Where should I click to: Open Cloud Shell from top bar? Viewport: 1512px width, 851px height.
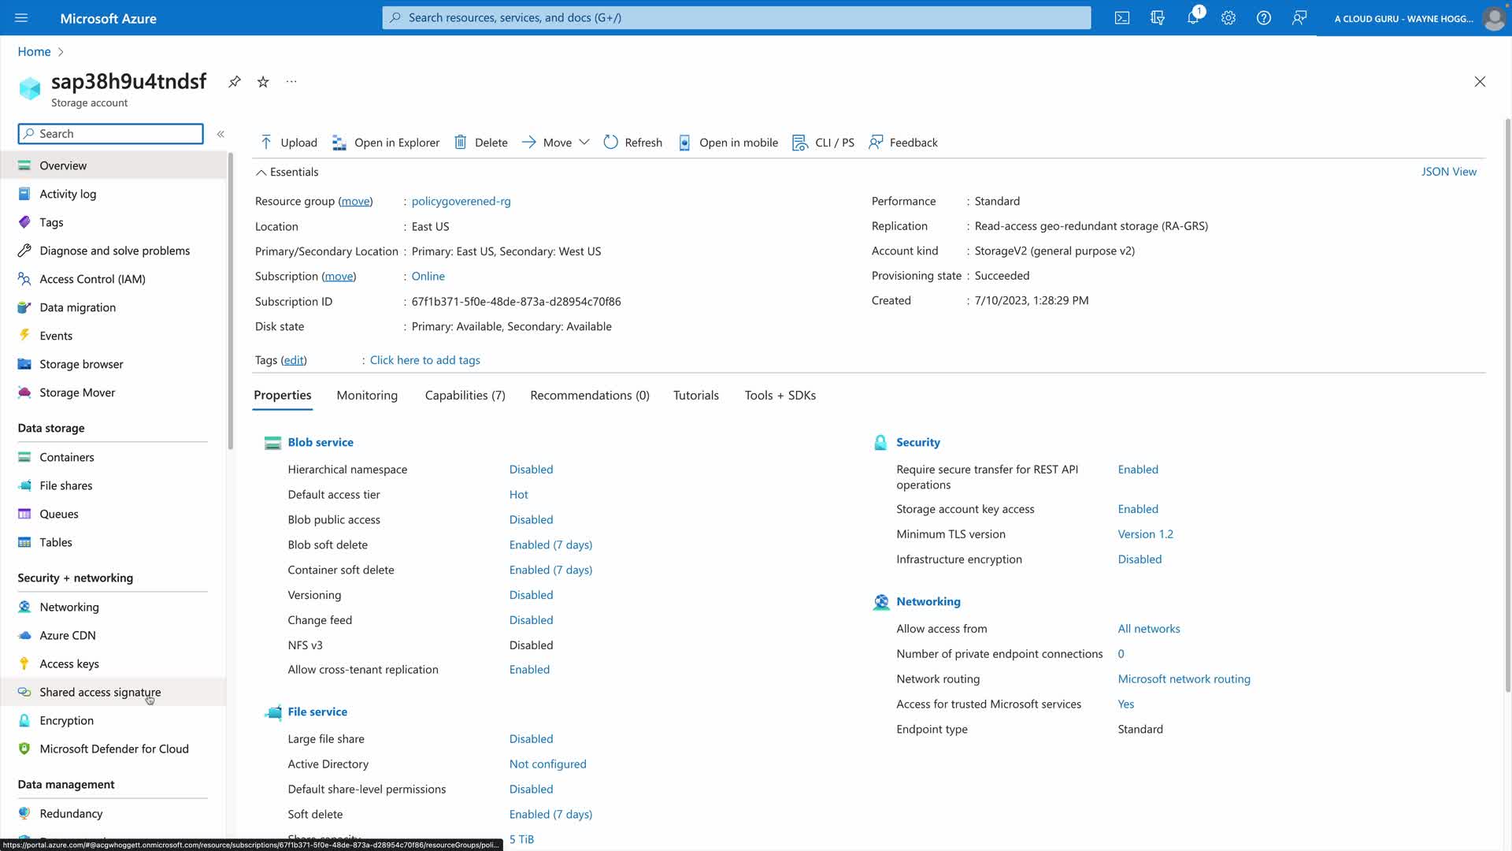point(1121,18)
